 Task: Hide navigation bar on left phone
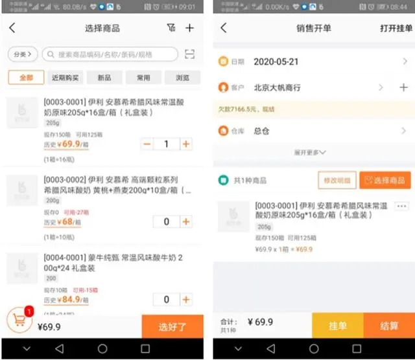pos(27,348)
